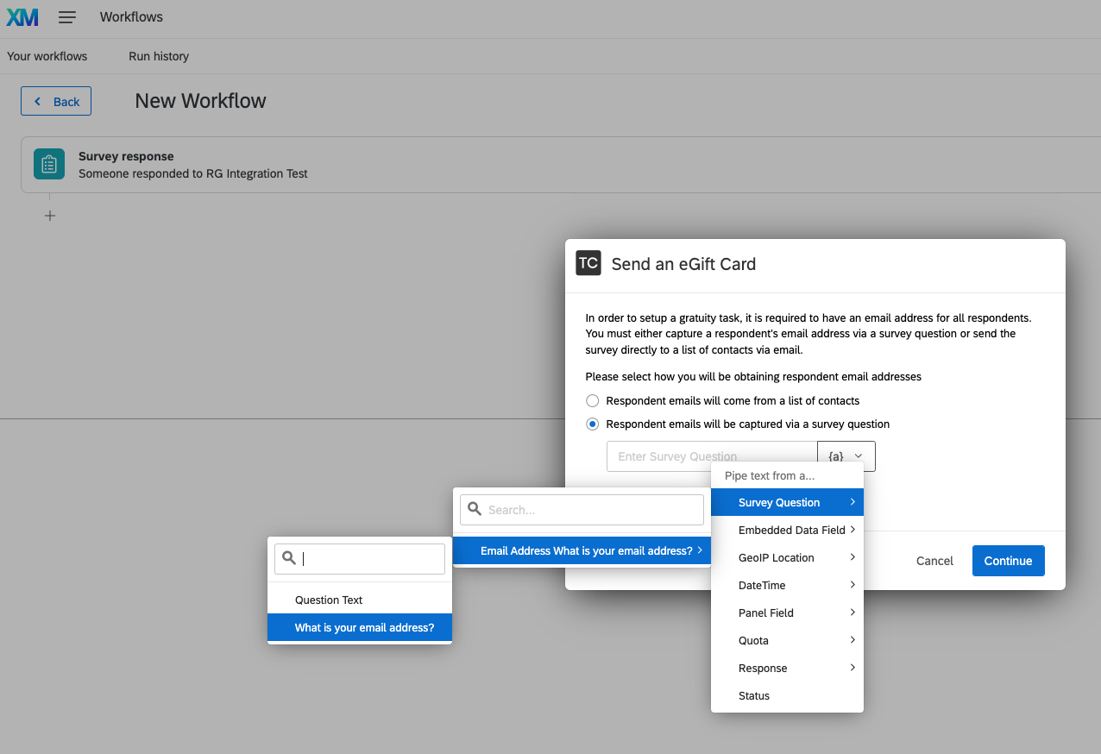Select Status from the pipe text menu
This screenshot has height=754, width=1101.
[x=753, y=695]
